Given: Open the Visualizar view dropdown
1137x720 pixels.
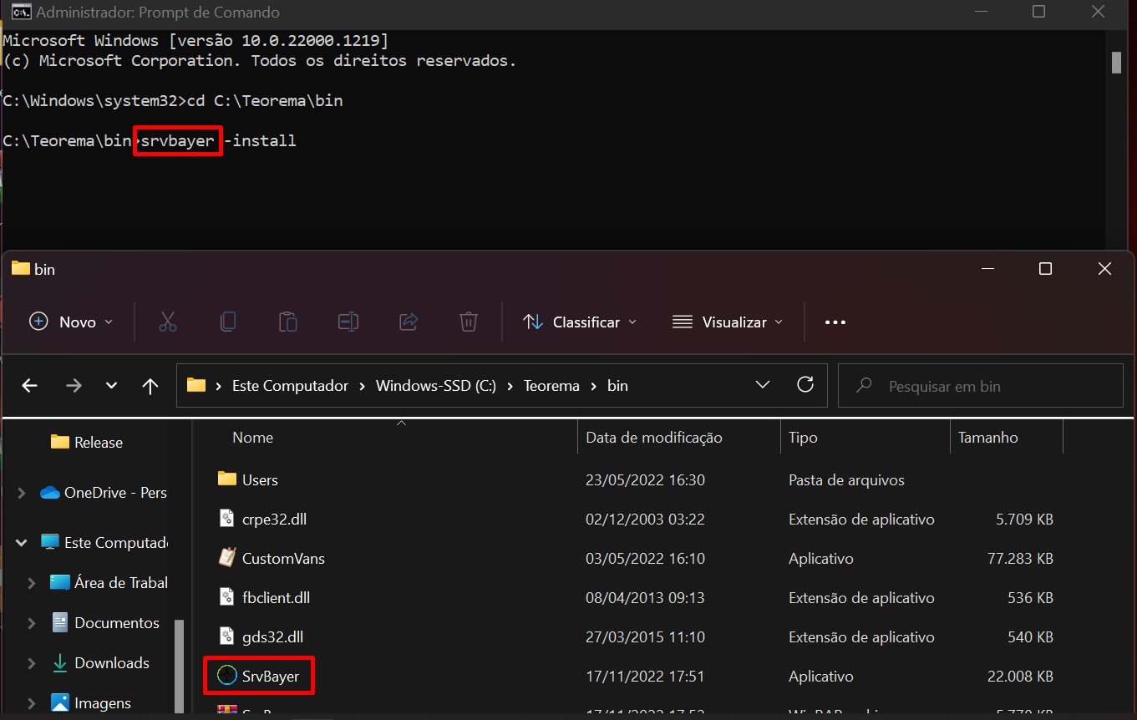Looking at the screenshot, I should [728, 322].
